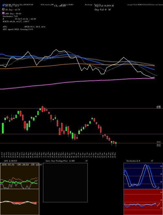Click the "41.54" value tag in RSI panel
The height and width of the screenshot is (215, 163).
[158, 205]
